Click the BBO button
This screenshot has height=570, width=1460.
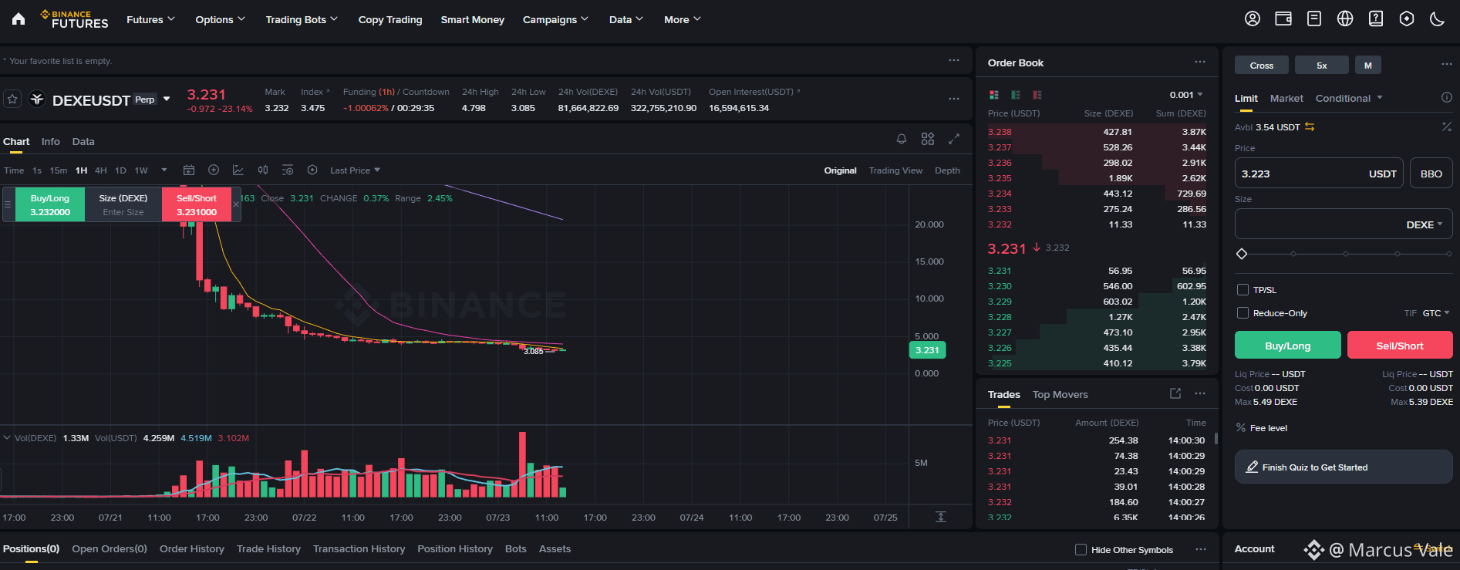(x=1431, y=174)
